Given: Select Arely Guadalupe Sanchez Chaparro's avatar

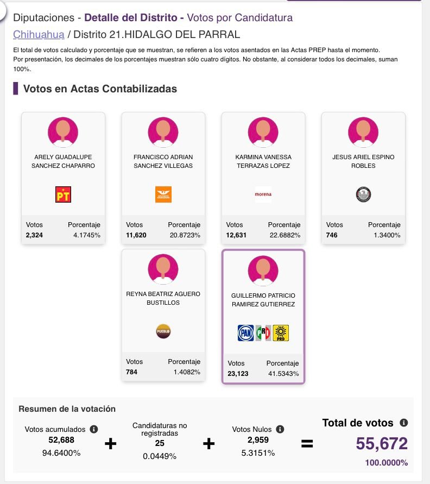Looking at the screenshot, I should coord(63,131).
